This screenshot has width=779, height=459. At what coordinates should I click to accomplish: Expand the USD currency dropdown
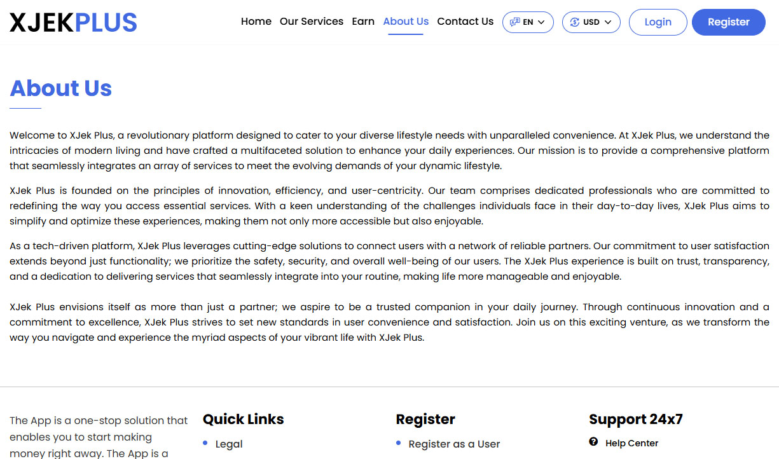[x=591, y=22]
